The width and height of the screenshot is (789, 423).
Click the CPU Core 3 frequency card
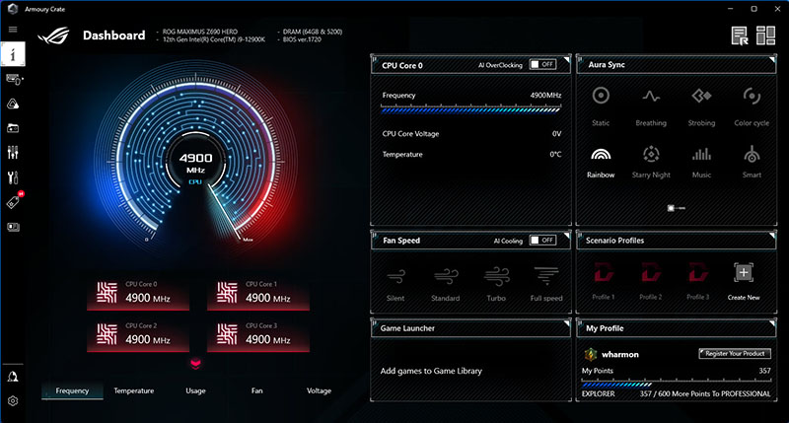point(258,334)
